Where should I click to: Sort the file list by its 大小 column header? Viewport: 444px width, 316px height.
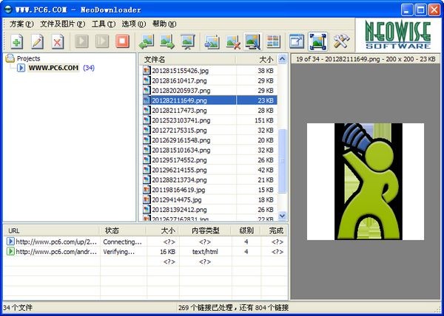coord(256,60)
